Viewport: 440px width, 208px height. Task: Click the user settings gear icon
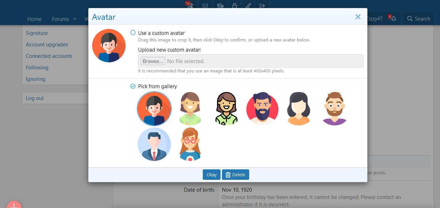[x=220, y=5]
